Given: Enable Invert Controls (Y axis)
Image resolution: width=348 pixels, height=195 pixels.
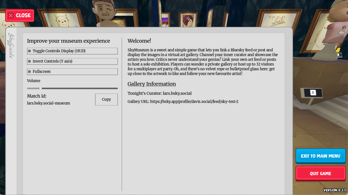Looking at the screenshot, I should [x=72, y=61].
